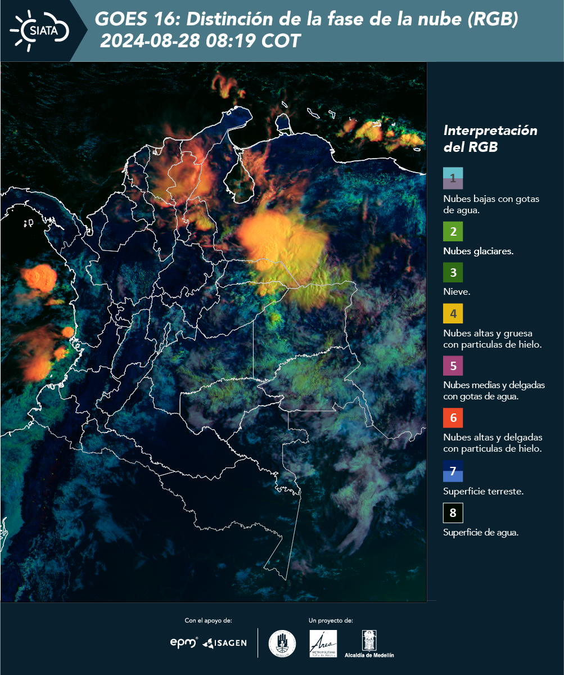This screenshot has width=564, height=675.
Task: Click the 'Nubes glaciares.' label
Action: [x=478, y=251]
